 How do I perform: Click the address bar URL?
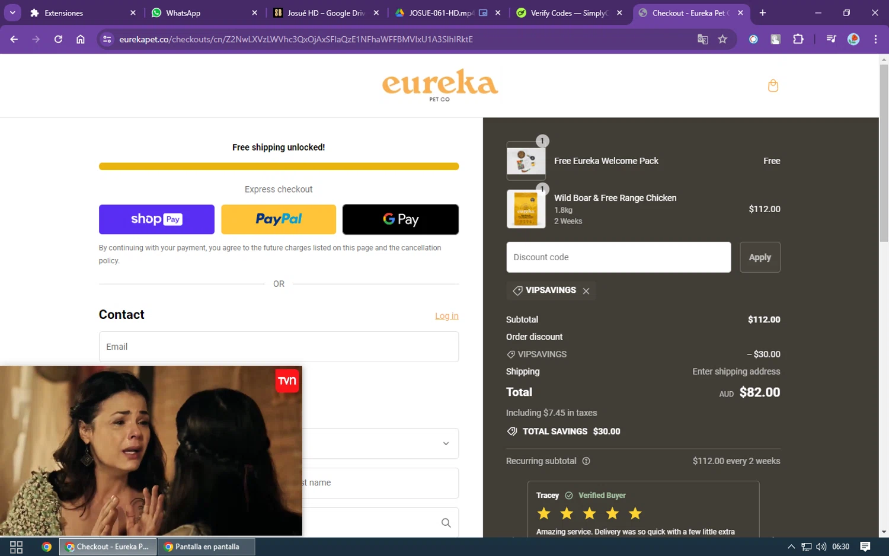[296, 39]
